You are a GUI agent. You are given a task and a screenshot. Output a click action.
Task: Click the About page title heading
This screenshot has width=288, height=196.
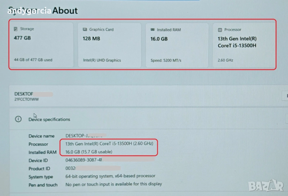tap(65, 11)
